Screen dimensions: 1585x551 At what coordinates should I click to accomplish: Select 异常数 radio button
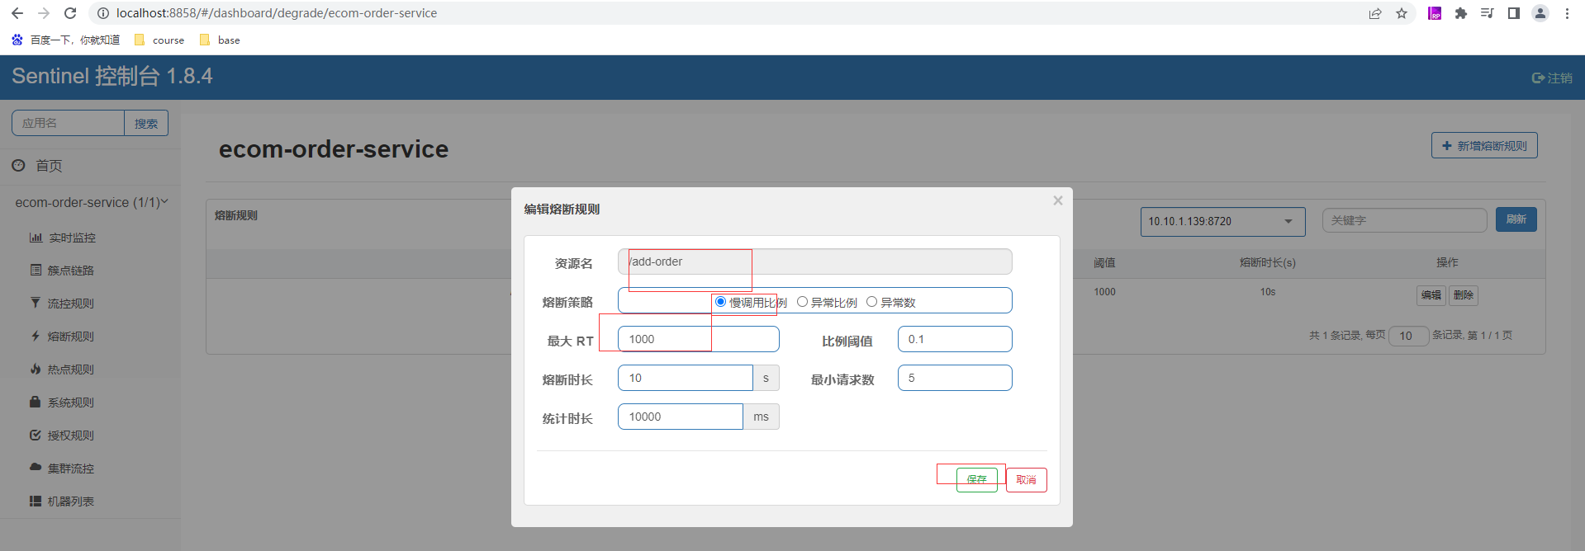[871, 302]
